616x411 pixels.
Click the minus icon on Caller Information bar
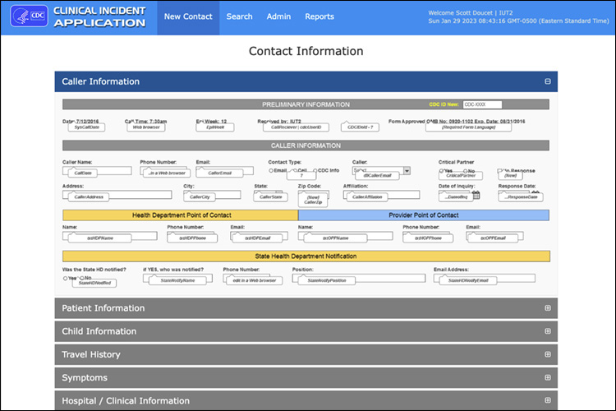[x=547, y=81]
